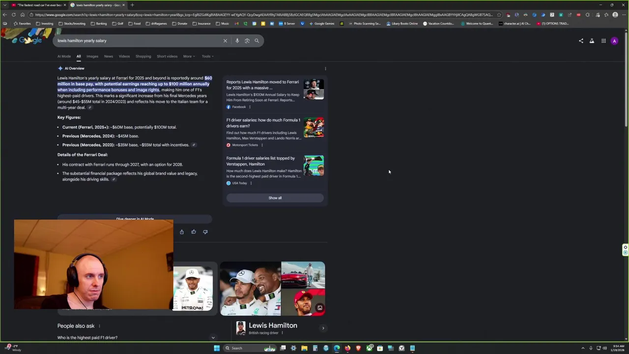
Task: Click the search query input field
Action: (138, 41)
